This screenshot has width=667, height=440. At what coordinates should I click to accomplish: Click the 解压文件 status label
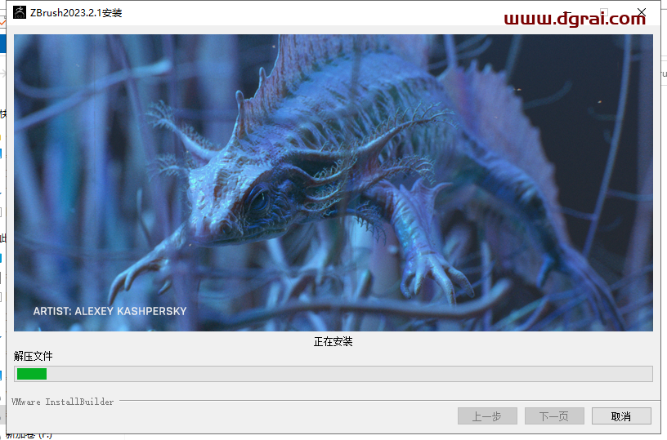34,356
